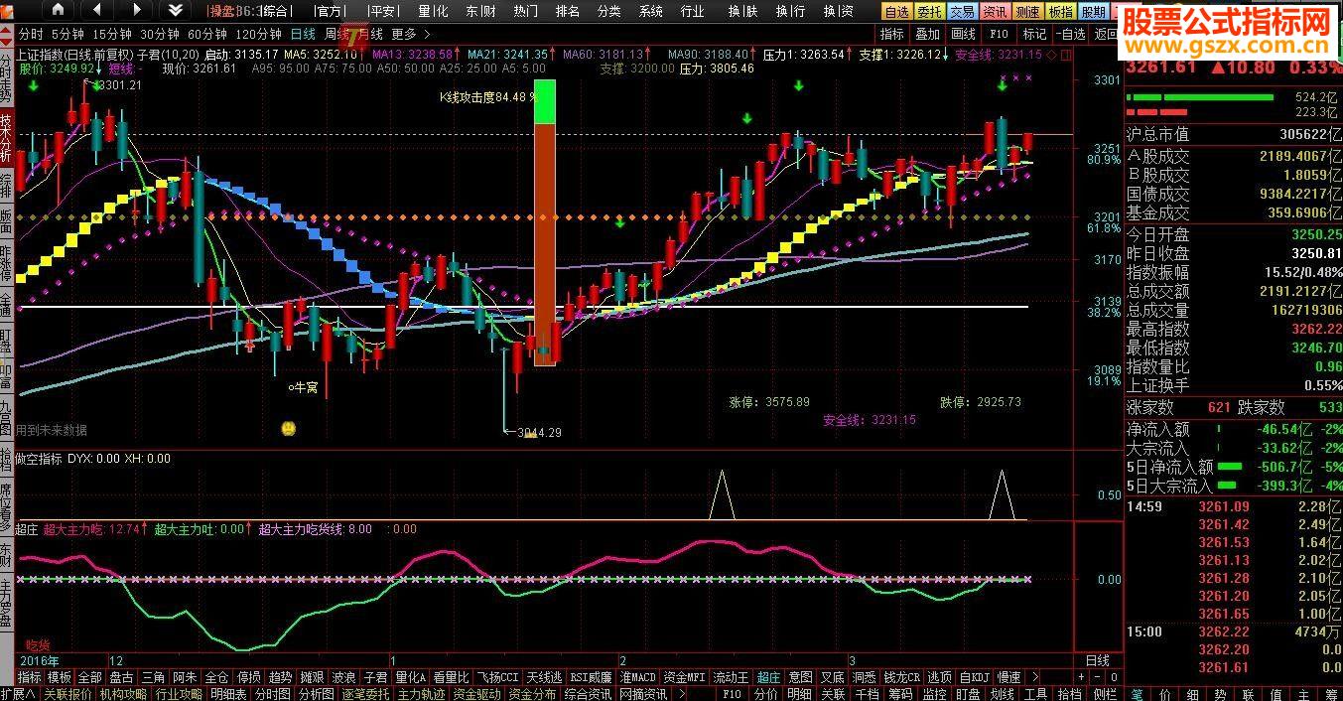Viewport: 1343px width, 701px height.
Task: Open the 交易 colored button
Action: (x=962, y=11)
